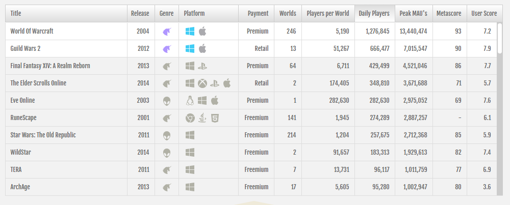
Task: Click the alien sci-fi genre icon for Eve Online
Action: point(167,101)
